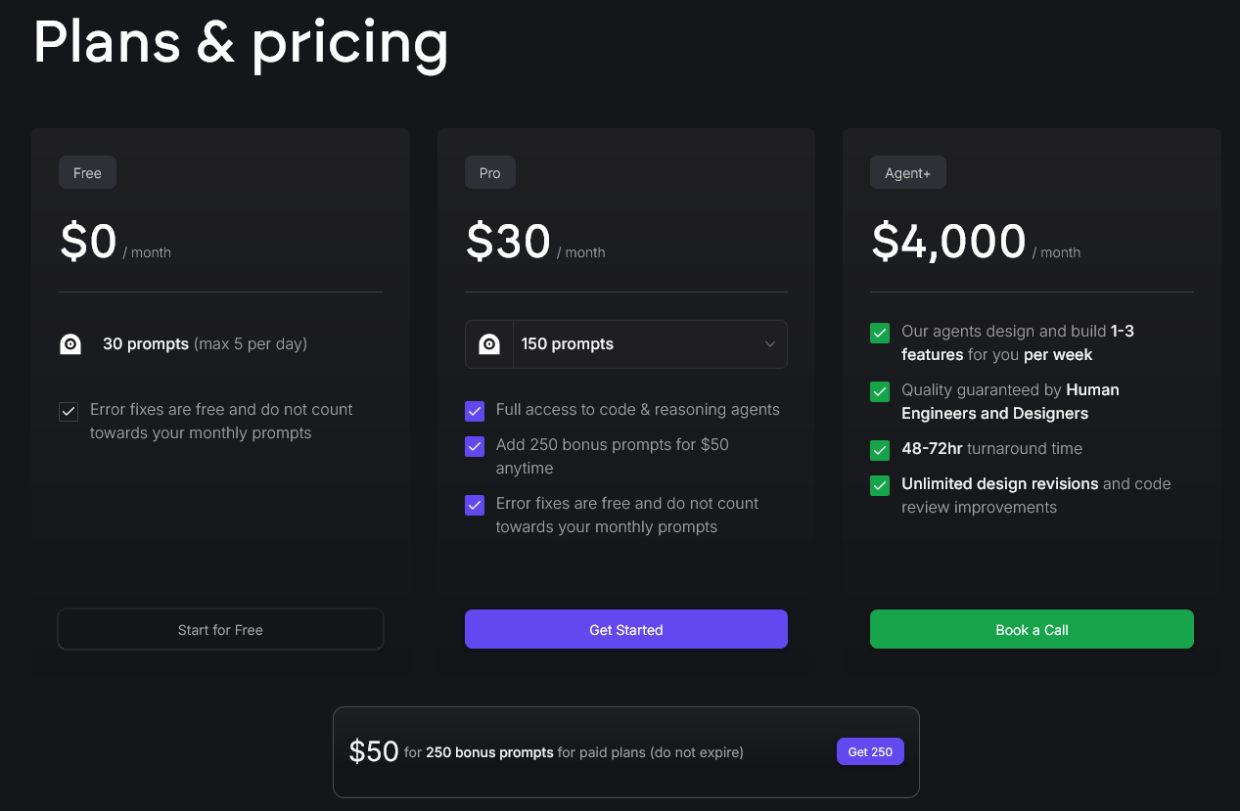
Task: Click the prompt icon beside 30 prompts
Action: point(70,344)
